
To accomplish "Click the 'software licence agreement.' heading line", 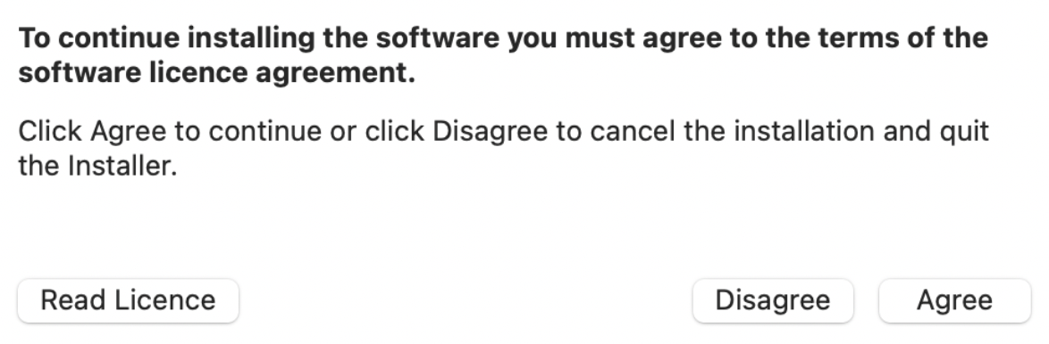I will [x=217, y=73].
